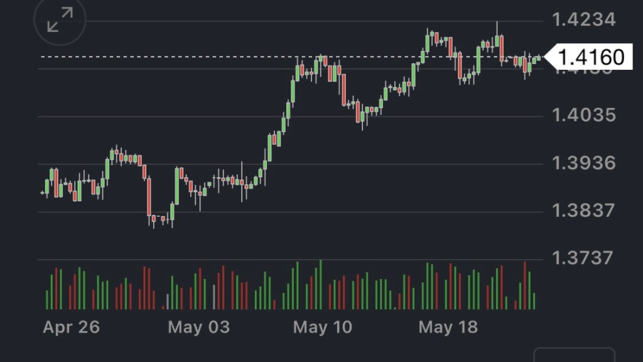Select the first candle at the chart's left edge
This screenshot has height=362, width=643.
click(x=43, y=193)
